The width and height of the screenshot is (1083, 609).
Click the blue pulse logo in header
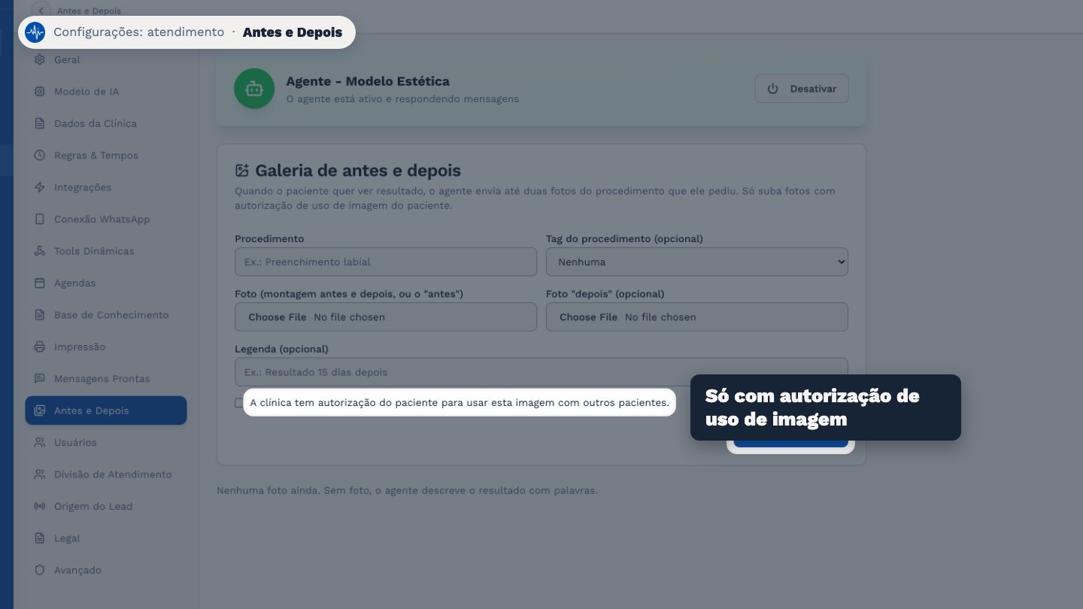pos(35,32)
